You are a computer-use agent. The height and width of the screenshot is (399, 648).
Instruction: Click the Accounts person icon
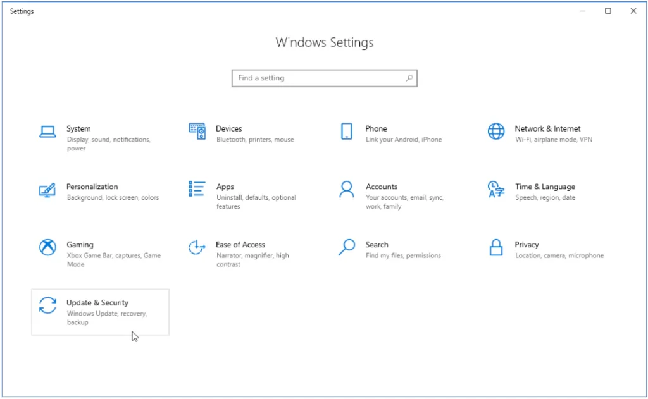346,189
